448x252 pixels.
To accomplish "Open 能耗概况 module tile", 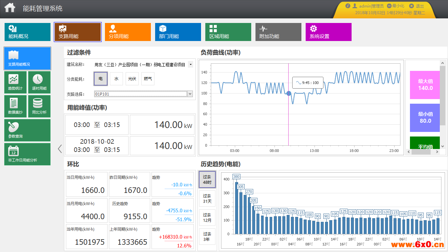I will (x=28, y=32).
